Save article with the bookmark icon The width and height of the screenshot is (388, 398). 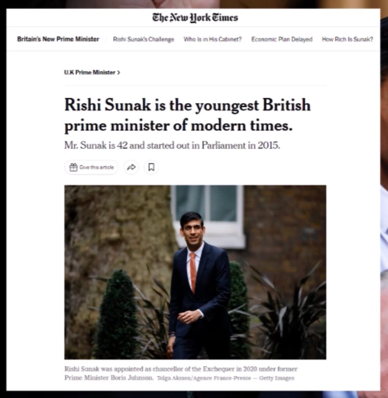[151, 168]
